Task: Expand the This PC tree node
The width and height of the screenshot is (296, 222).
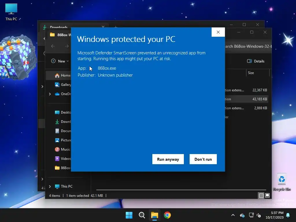Action: coord(50,186)
